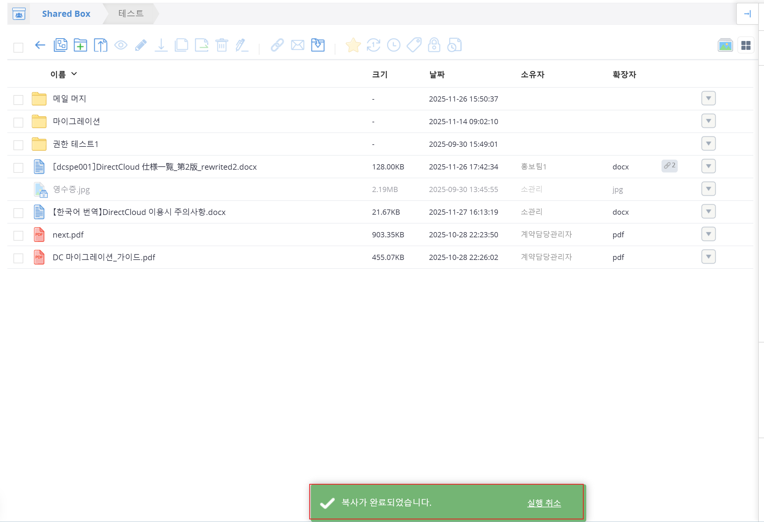Select the 테스트 breadcrumb item
Viewport: 764px width, 522px height.
point(131,13)
